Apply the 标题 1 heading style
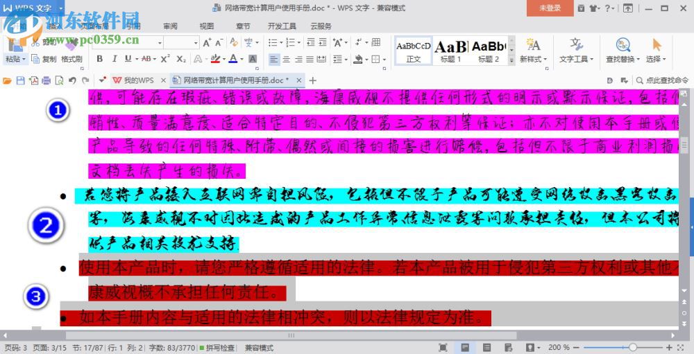The height and width of the screenshot is (354, 694). [451, 51]
